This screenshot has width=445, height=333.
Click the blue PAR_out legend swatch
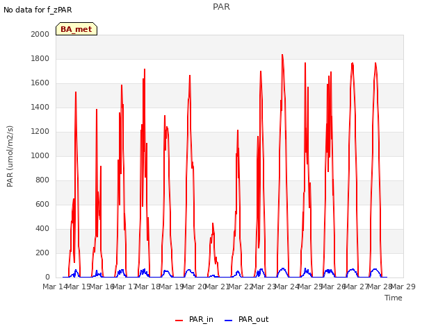(229, 321)
